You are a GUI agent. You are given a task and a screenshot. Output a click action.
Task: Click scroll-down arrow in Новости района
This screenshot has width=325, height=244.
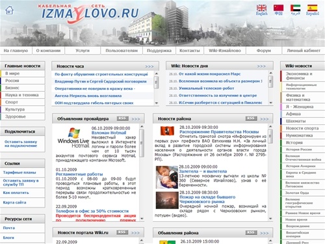[x=270, y=219]
